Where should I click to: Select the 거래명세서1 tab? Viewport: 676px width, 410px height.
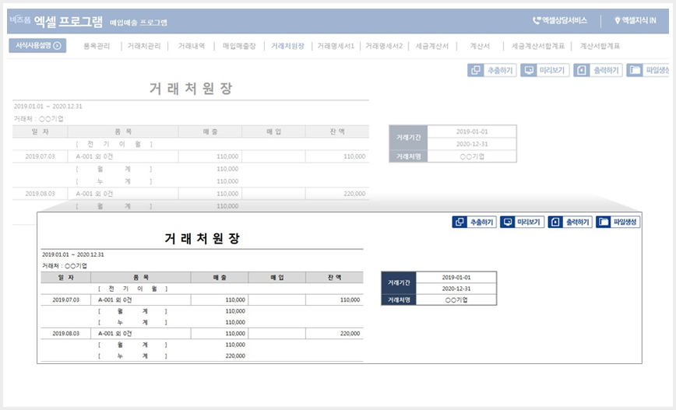click(336, 46)
